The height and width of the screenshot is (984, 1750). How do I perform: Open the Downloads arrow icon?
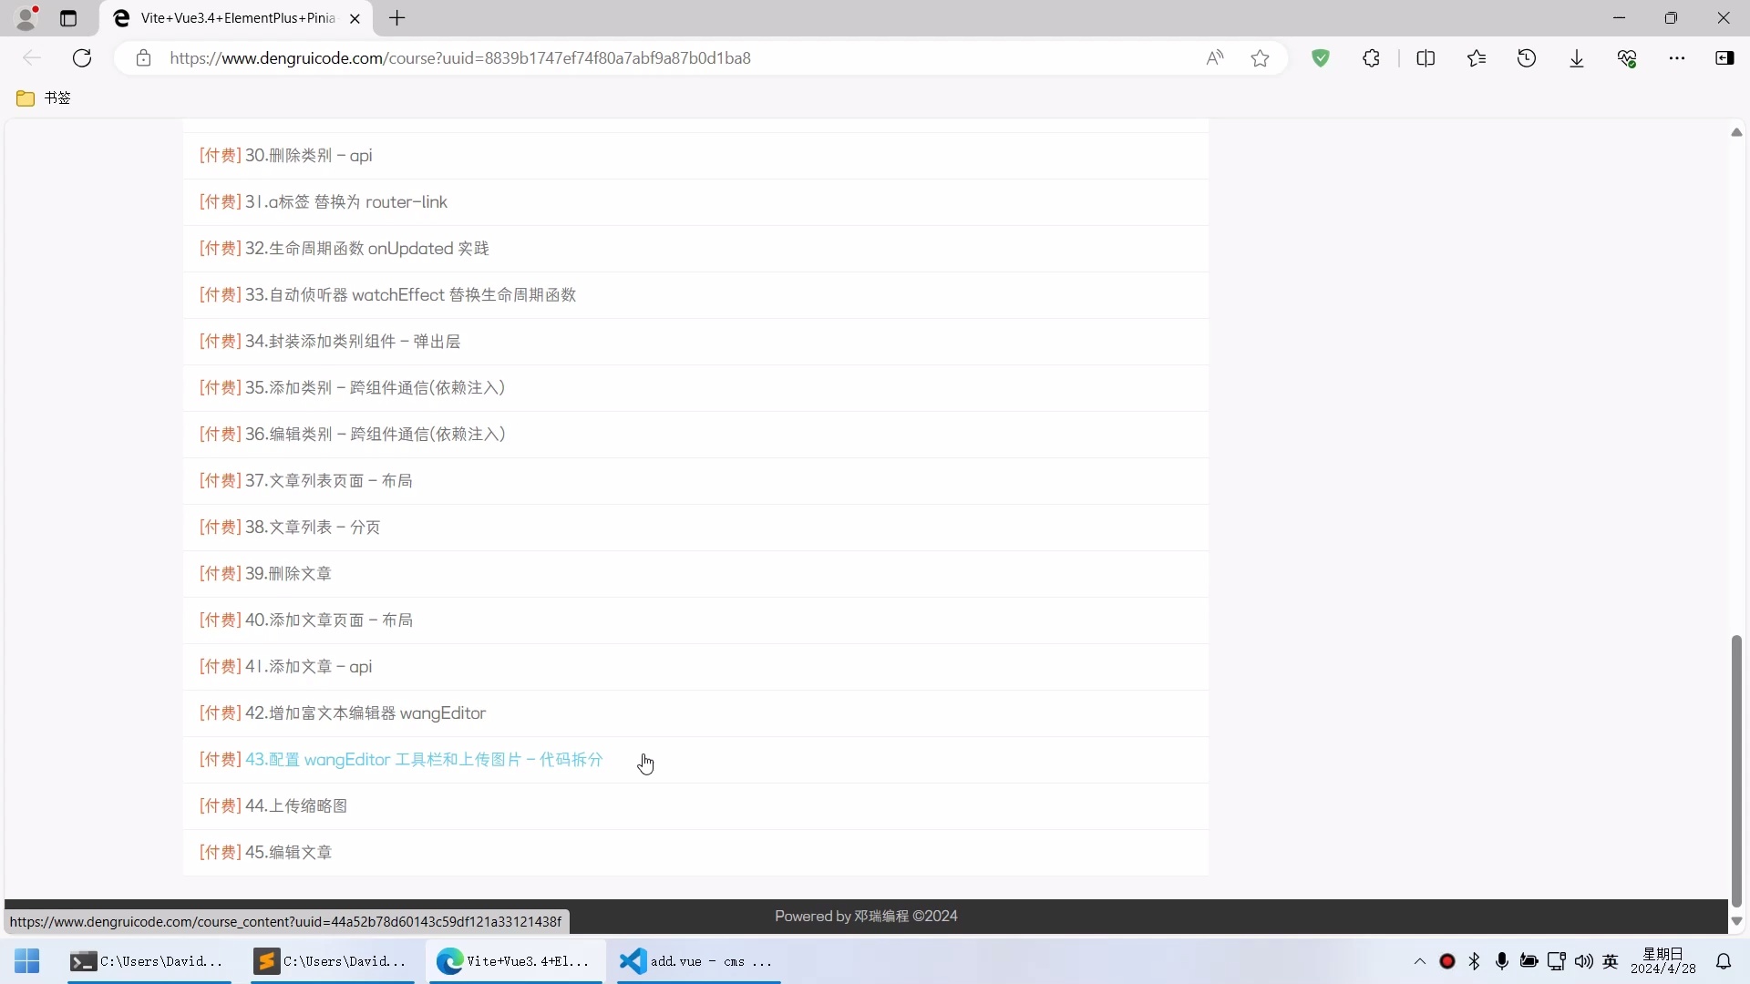click(1577, 58)
